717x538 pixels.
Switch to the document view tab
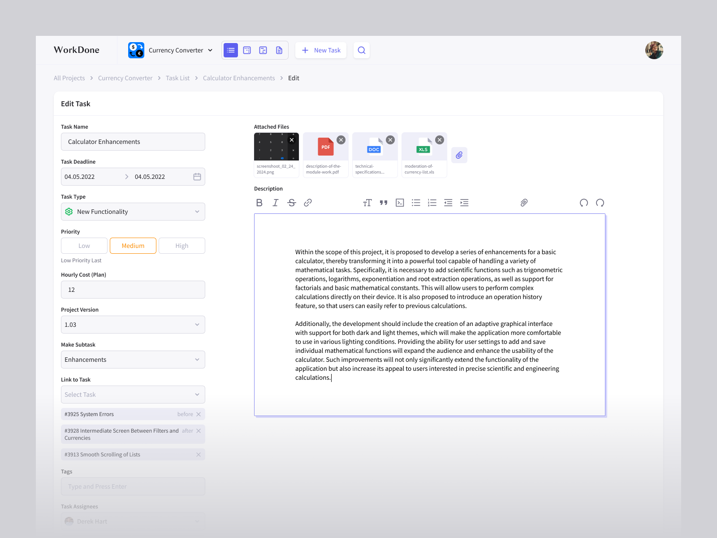pos(279,50)
